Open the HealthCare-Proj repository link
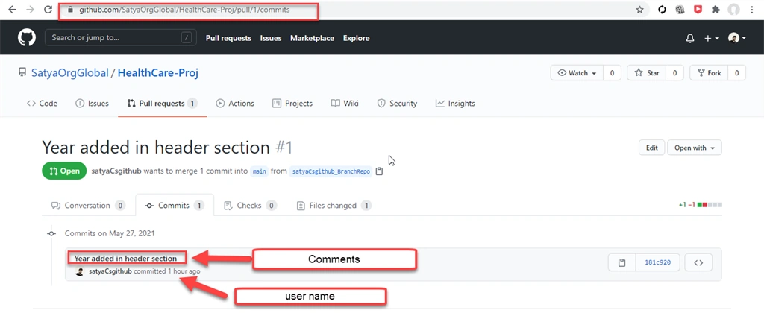This screenshot has width=764, height=313. coord(158,73)
